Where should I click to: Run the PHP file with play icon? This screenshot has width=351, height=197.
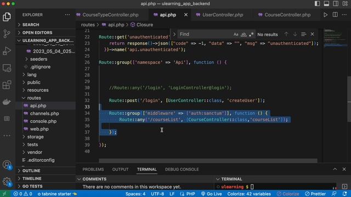pos(325,15)
